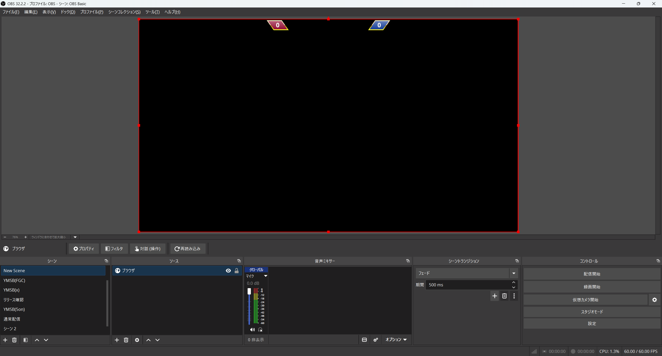Viewport: 662px width, 356px height.
Task: Move scene down arrow in Scenes dock
Action: coord(46,340)
